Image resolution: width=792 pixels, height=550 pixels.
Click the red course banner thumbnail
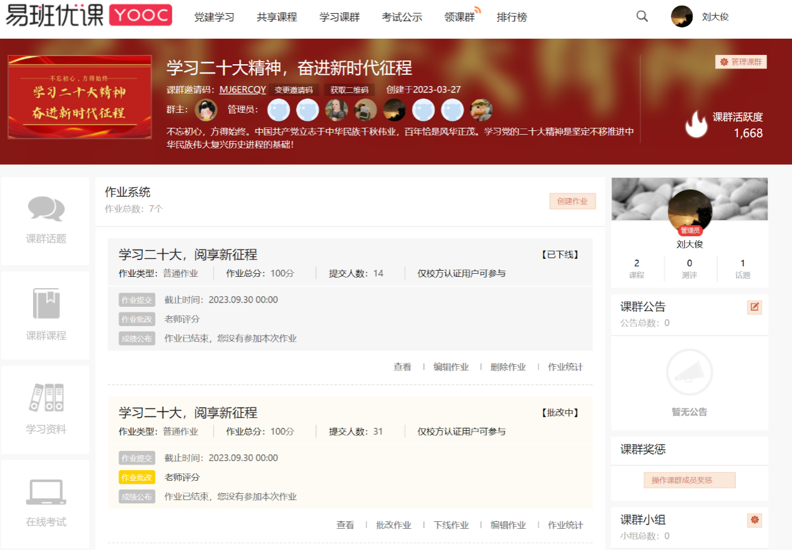pyautogui.click(x=80, y=97)
